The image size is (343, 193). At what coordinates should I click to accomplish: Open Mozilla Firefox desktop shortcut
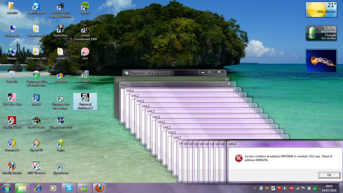[12, 168]
